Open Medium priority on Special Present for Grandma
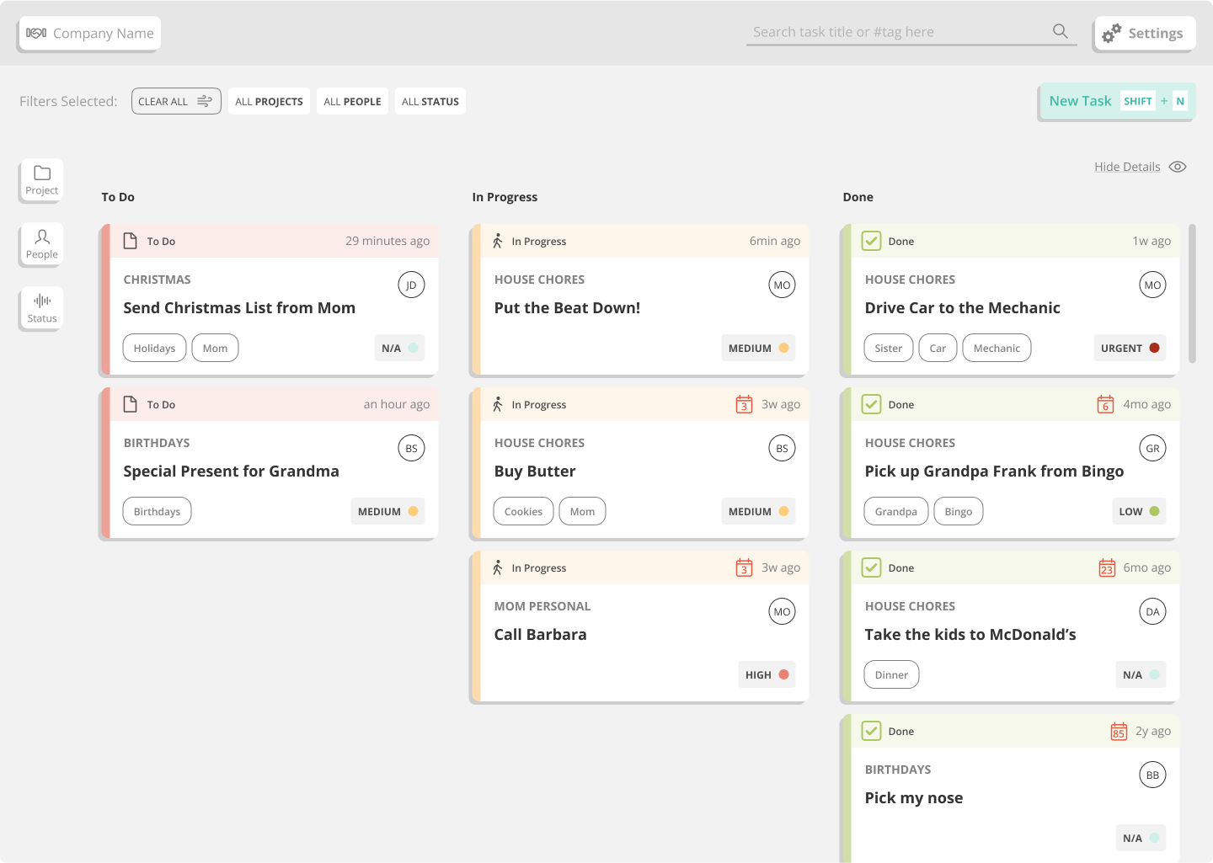Image resolution: width=1213 pixels, height=863 pixels. 387,511
